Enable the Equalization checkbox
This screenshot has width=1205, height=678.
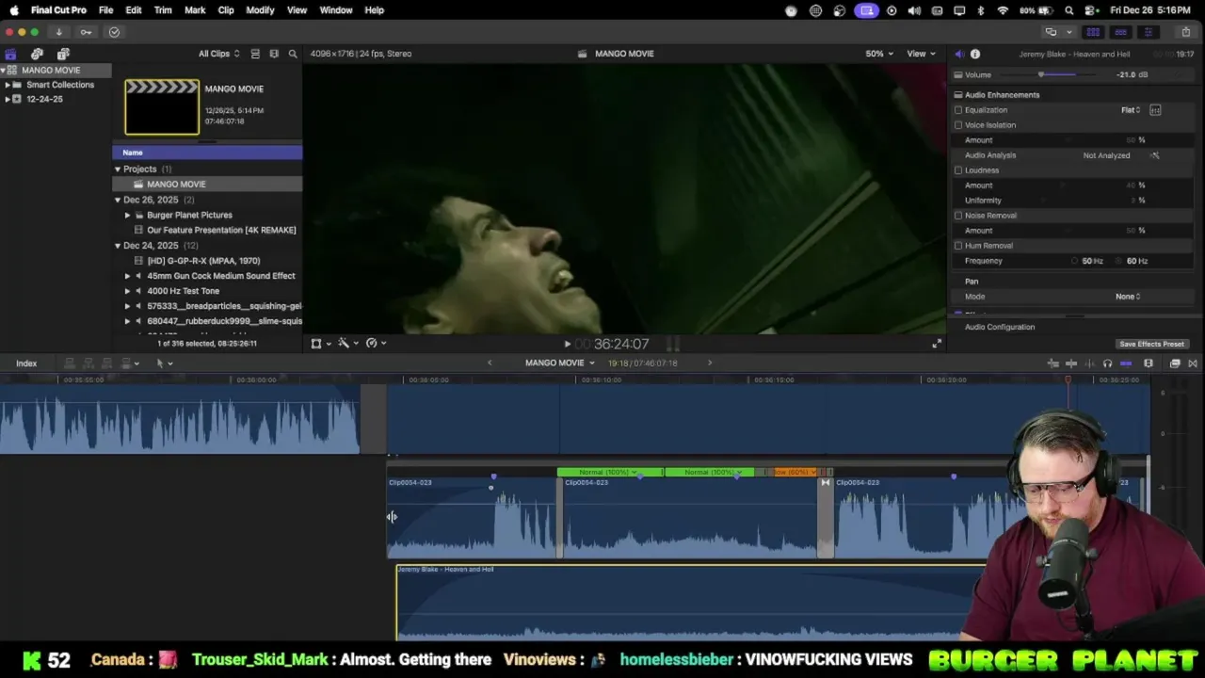[x=958, y=110]
